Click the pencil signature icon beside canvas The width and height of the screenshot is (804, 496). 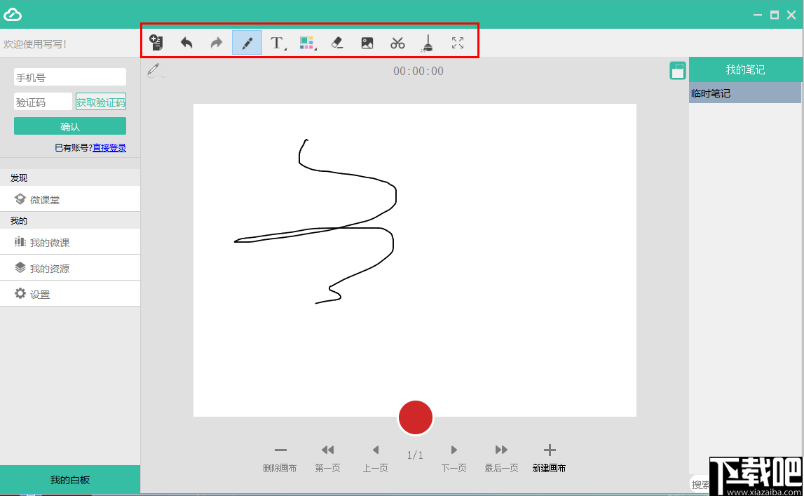pos(155,71)
